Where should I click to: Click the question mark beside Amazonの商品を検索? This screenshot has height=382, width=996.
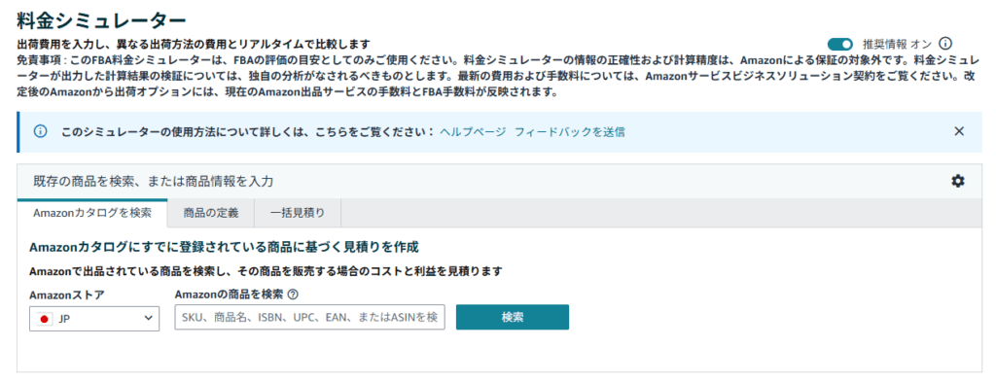293,295
